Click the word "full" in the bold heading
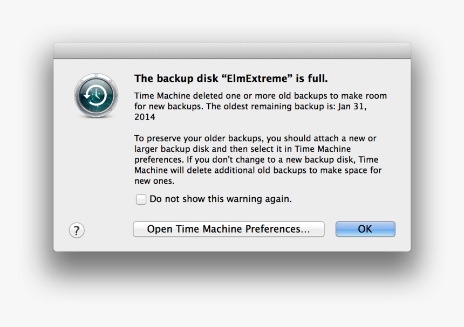 (x=318, y=78)
